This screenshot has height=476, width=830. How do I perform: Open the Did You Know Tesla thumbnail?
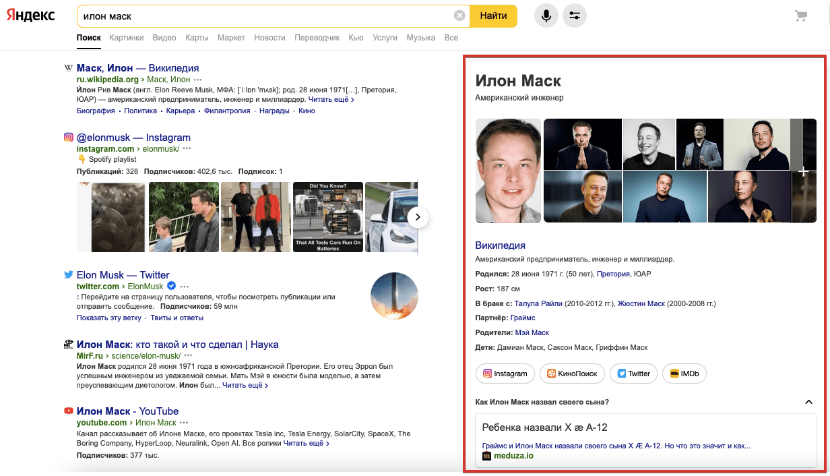[328, 217]
